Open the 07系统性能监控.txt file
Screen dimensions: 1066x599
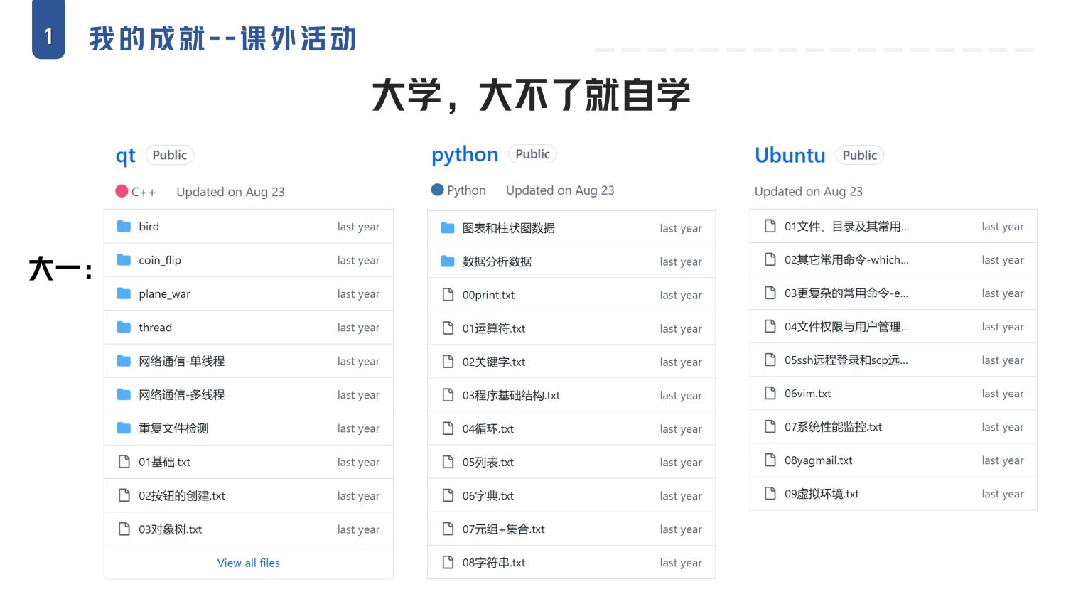point(833,427)
